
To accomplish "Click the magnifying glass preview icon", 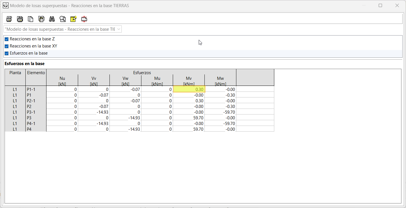I will point(63,19).
